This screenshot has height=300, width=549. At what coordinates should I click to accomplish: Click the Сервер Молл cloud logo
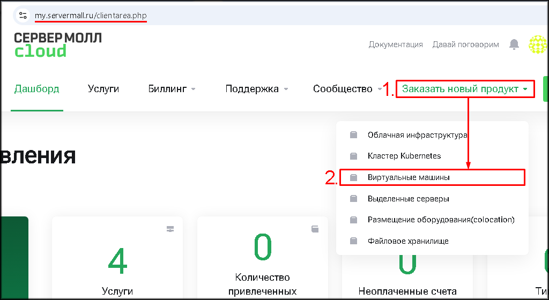tap(57, 44)
